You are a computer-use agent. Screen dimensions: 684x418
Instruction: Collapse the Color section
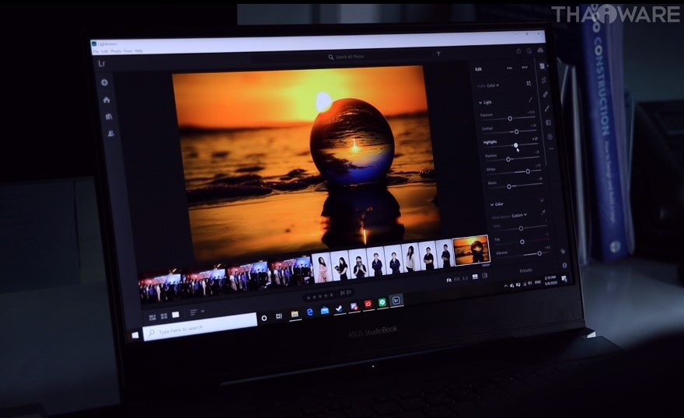pos(492,204)
